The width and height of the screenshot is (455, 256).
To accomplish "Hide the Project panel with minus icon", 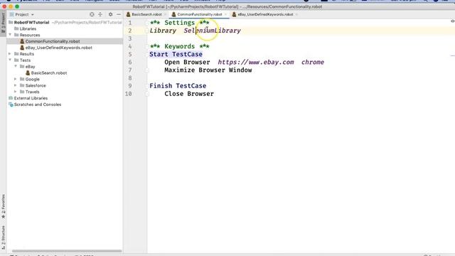I will point(119,14).
